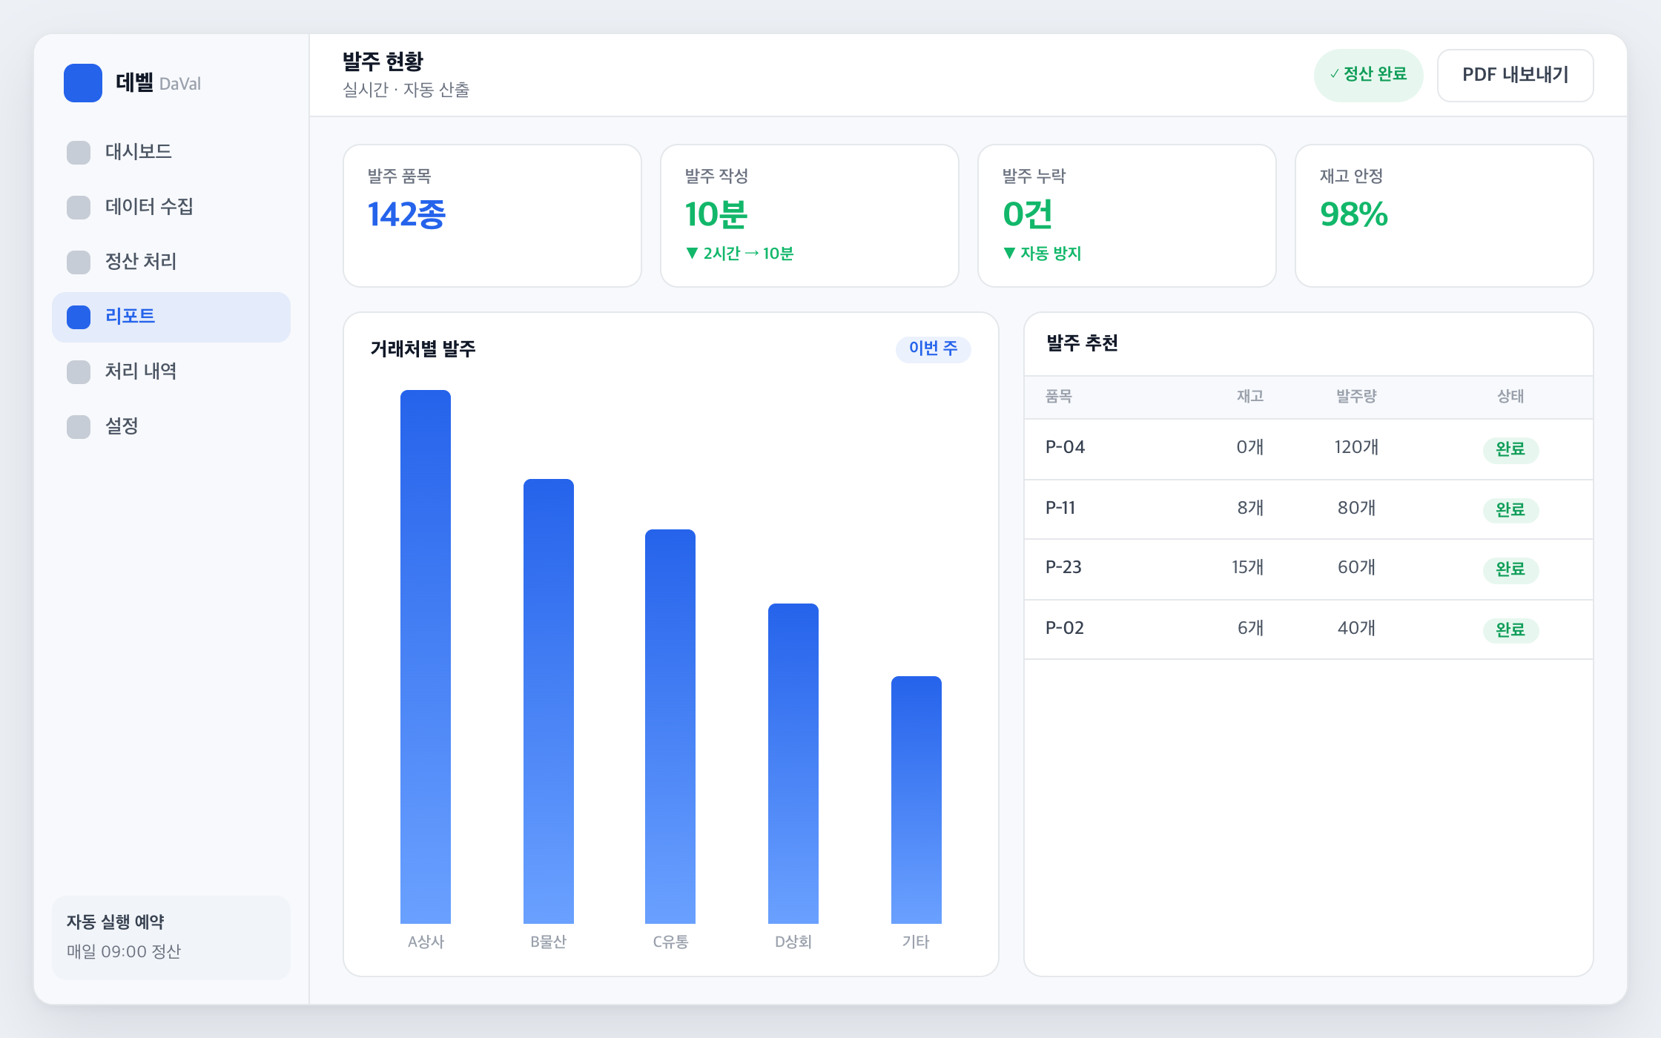
Task: Click the 데이터 수집 sidebar icon
Action: 79,207
